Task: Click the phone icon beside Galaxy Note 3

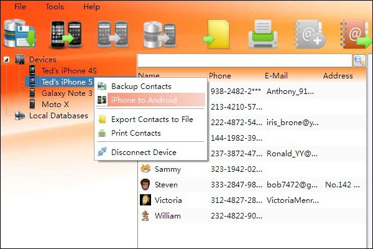Action: 32,93
